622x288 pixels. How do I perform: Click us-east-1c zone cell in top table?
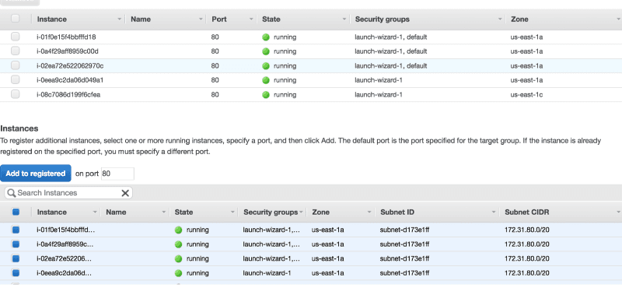pyautogui.click(x=526, y=94)
